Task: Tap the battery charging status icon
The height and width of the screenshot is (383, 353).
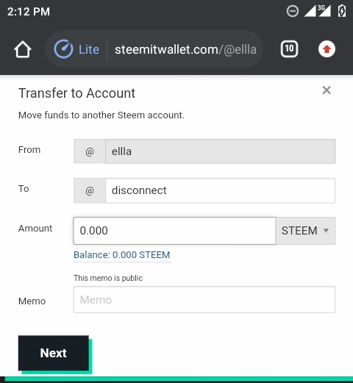Action: pyautogui.click(x=342, y=11)
